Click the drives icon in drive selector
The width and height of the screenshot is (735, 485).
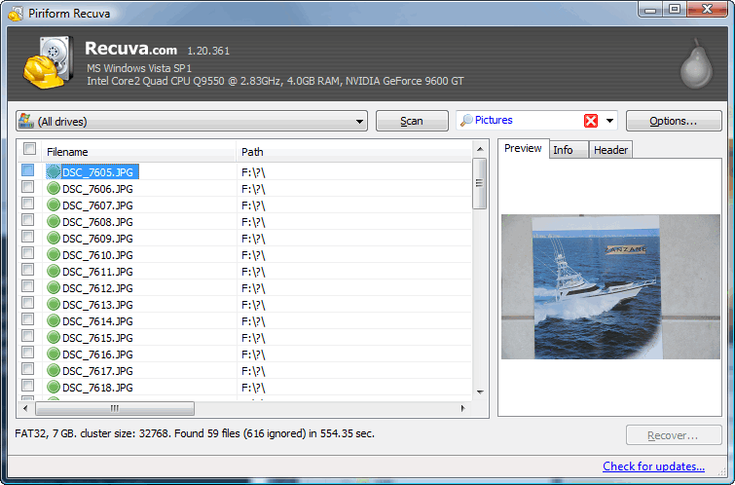click(25, 121)
